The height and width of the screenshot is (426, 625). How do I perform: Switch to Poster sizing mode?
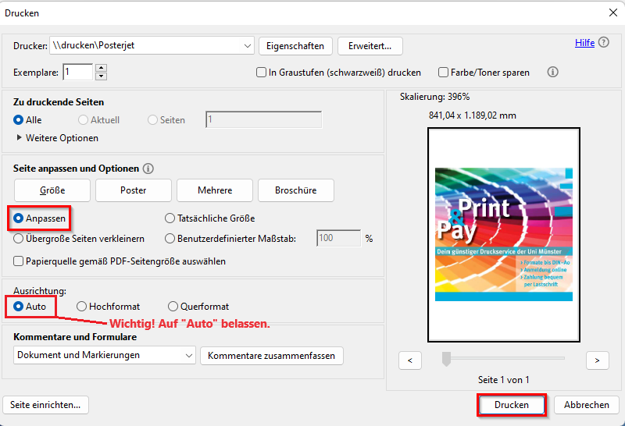coord(133,190)
